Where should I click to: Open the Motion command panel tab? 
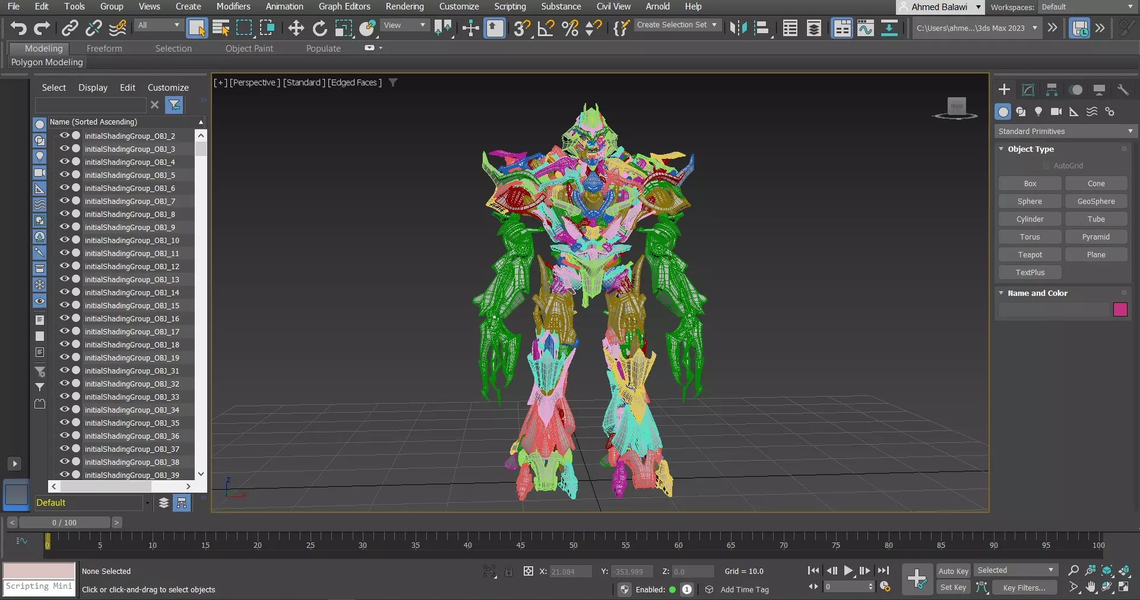click(x=1075, y=90)
